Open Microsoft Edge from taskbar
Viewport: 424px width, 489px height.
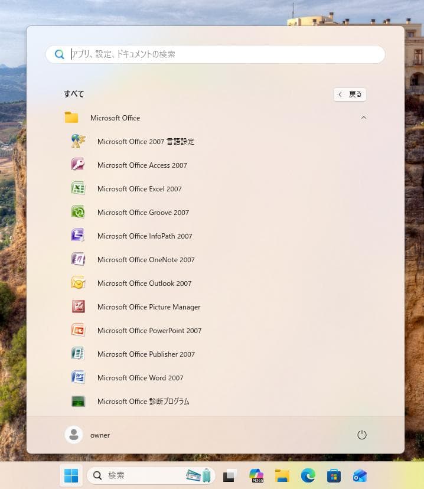click(x=308, y=475)
